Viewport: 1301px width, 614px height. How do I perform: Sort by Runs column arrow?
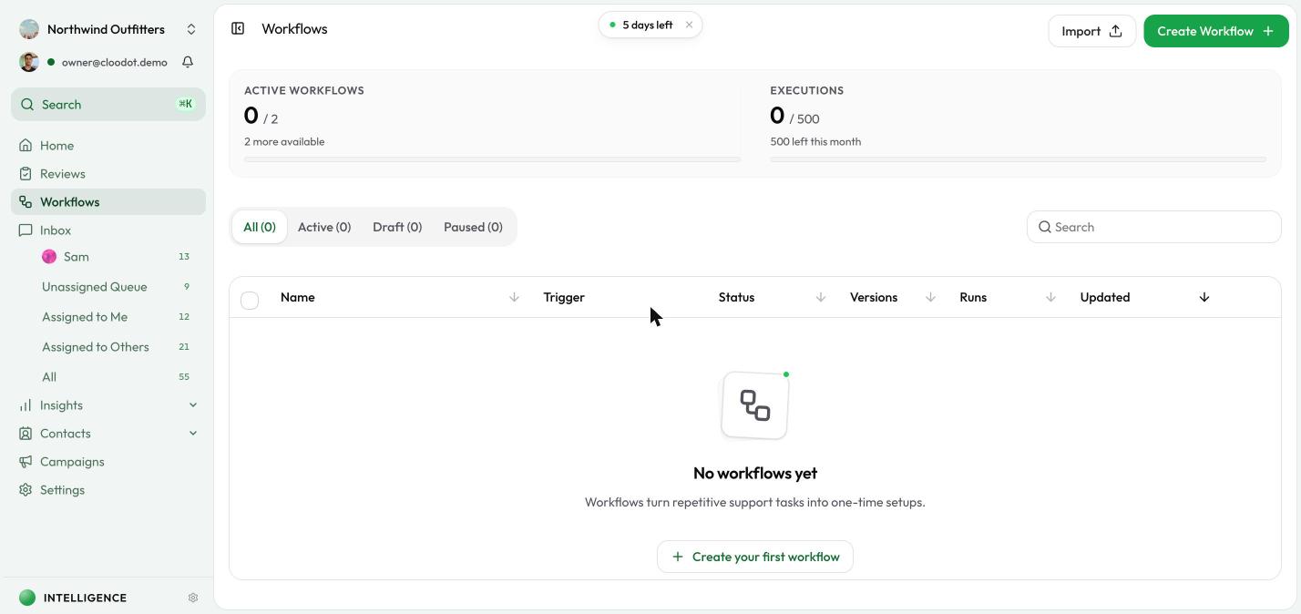pyautogui.click(x=1050, y=297)
